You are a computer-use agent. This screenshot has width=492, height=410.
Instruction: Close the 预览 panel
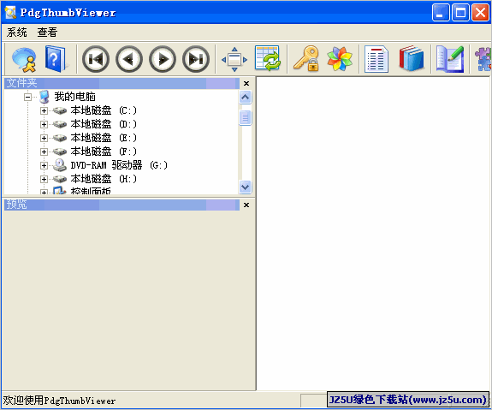point(246,205)
